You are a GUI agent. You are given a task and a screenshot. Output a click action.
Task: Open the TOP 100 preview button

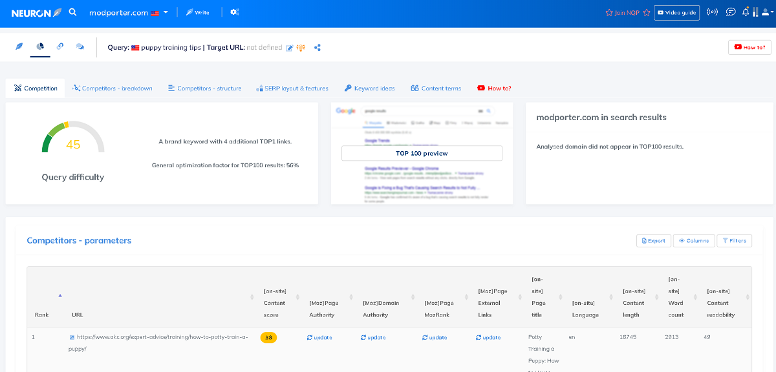tap(422, 154)
